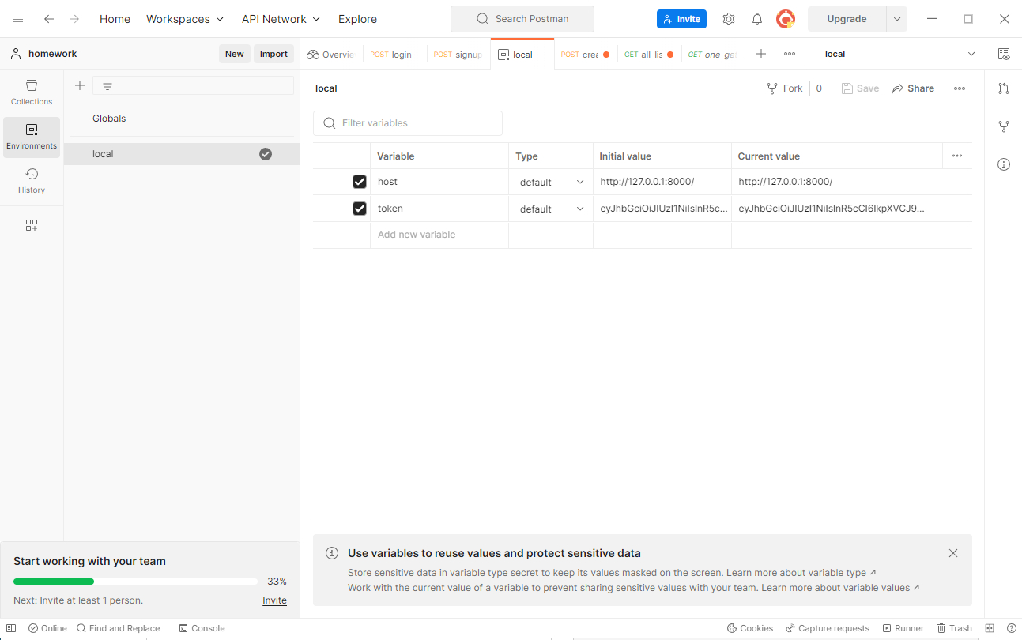Go back with the left arrow
Image resolution: width=1022 pixels, height=640 pixels.
click(x=49, y=19)
